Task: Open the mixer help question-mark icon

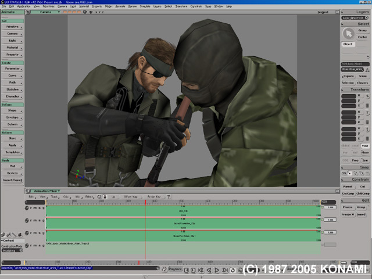Action: tap(169, 196)
